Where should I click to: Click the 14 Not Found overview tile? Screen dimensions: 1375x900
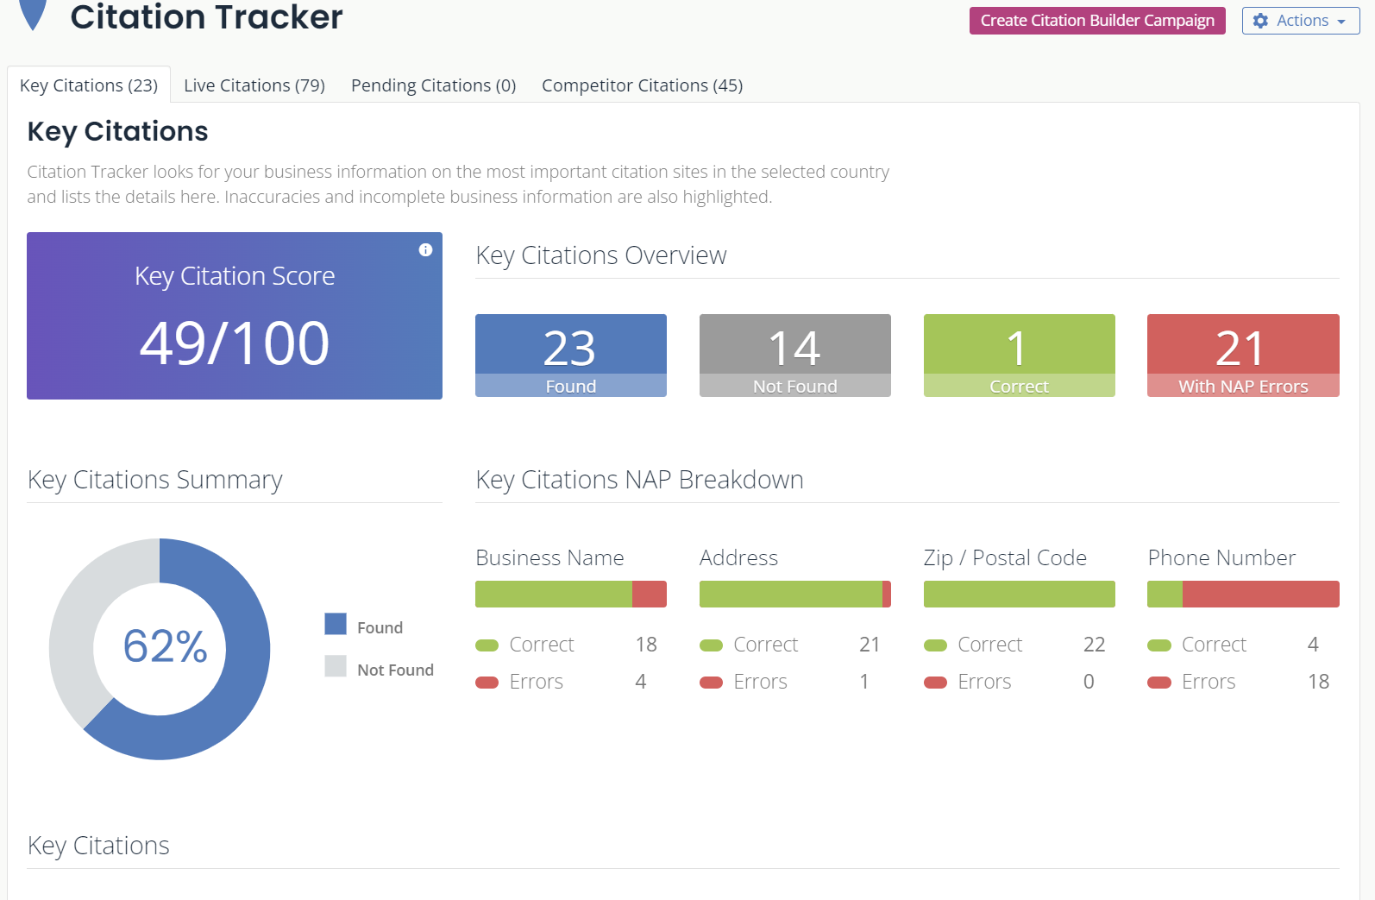(794, 355)
